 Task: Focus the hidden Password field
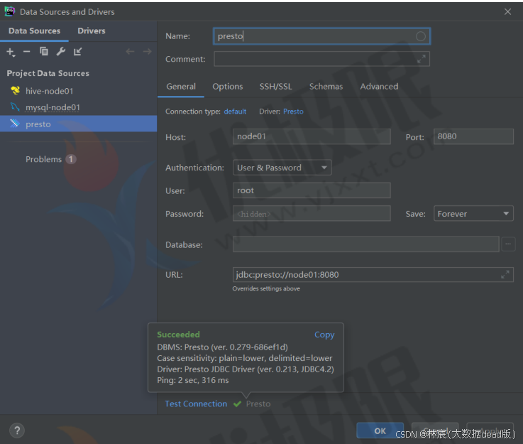coord(312,213)
